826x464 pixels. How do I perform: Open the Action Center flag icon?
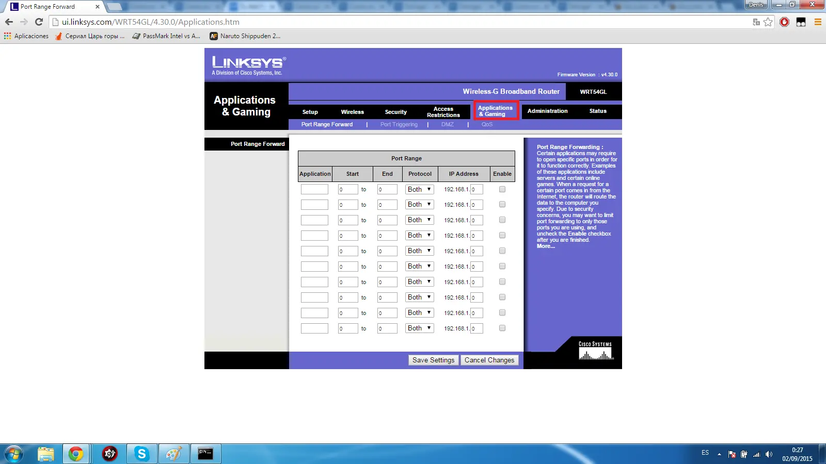coord(732,454)
